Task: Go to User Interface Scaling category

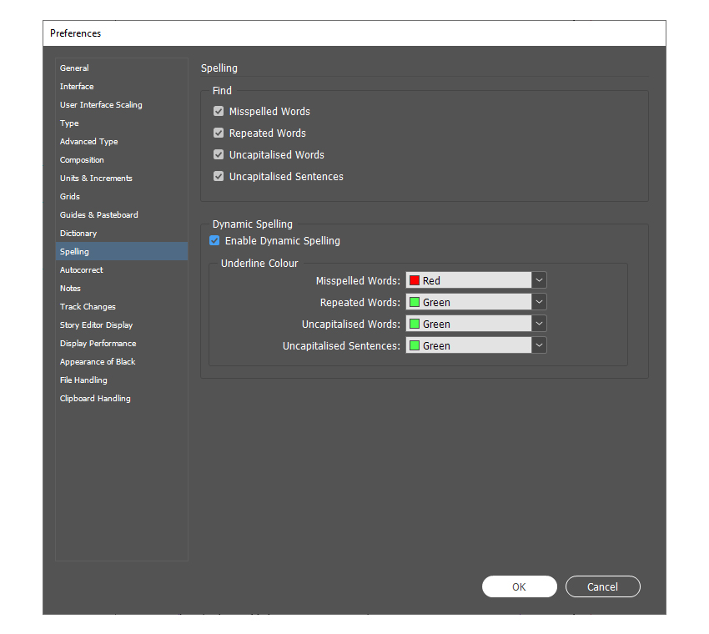Action: click(122, 104)
